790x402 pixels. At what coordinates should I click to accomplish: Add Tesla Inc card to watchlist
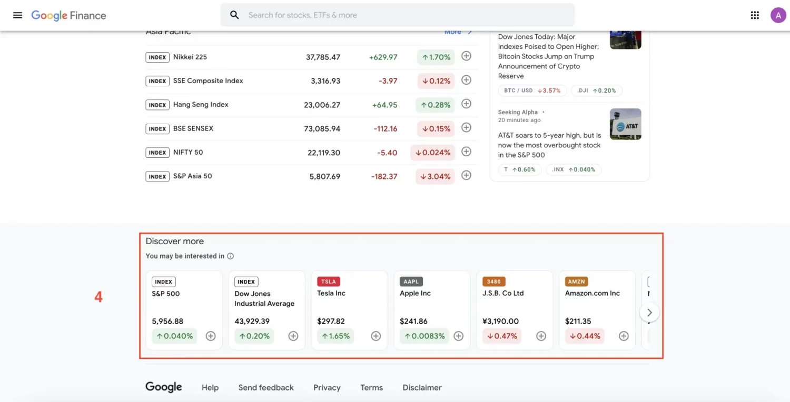376,336
